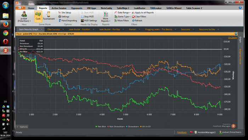Switch to the Overall report tab

pyautogui.click(x=133, y=29)
